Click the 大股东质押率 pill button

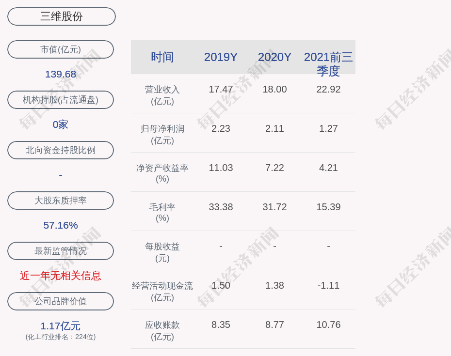(61, 201)
